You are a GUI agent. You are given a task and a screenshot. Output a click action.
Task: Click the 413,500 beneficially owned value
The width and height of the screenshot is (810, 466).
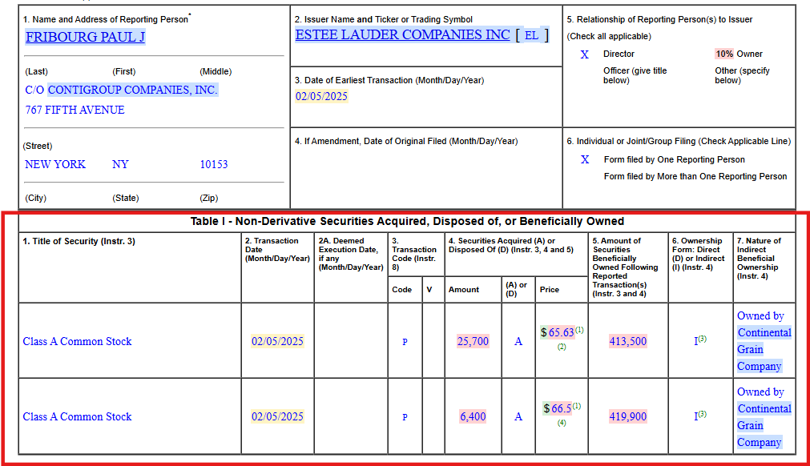(627, 341)
